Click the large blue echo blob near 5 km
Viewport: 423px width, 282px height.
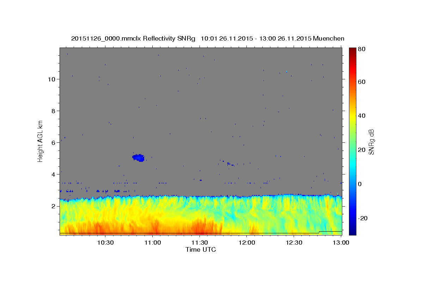pos(139,158)
